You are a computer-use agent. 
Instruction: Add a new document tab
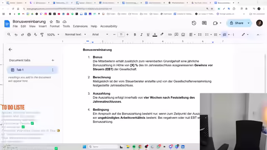(x=53, y=60)
